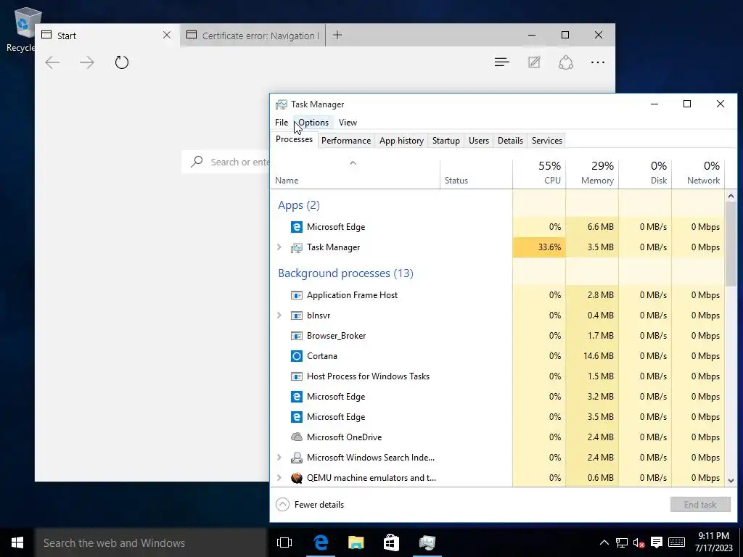The width and height of the screenshot is (743, 557).
Task: Select the Cortana process row
Action: 498,356
